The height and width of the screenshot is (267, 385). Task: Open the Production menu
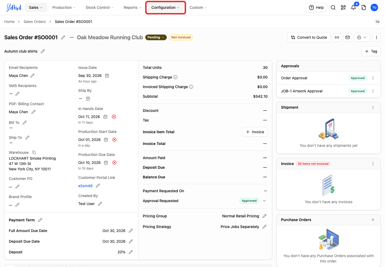point(64,7)
